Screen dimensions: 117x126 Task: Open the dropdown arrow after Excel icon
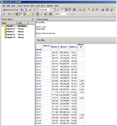[114, 10]
